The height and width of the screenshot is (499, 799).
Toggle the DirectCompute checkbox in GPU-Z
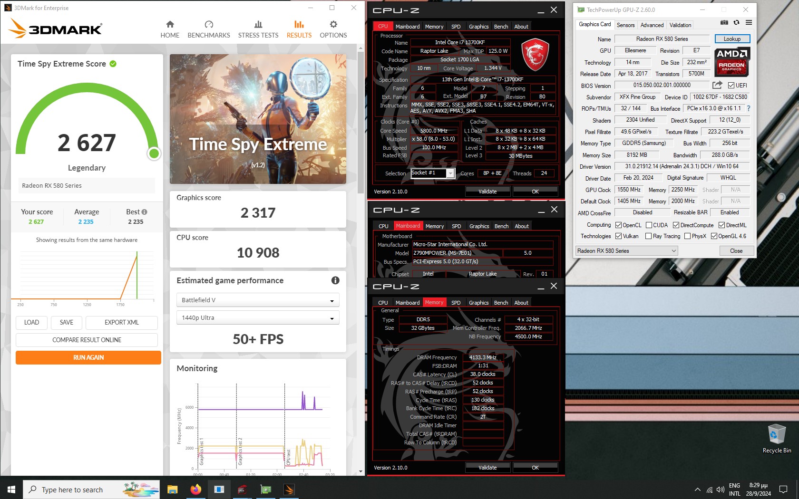coord(676,225)
